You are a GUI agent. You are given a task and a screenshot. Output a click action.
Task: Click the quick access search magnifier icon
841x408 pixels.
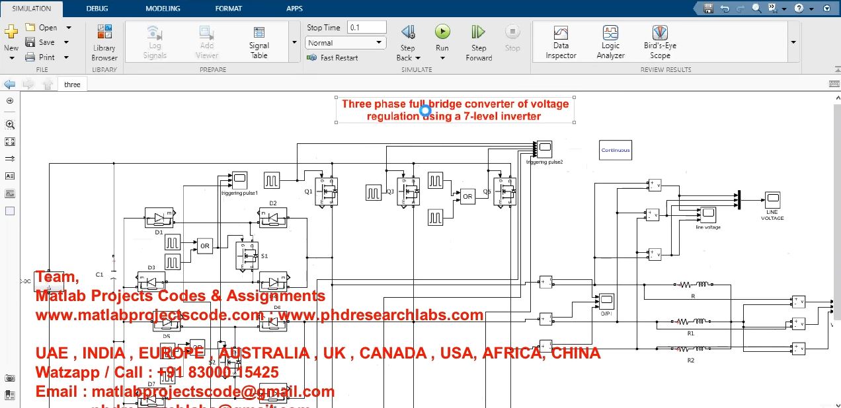[x=756, y=9]
